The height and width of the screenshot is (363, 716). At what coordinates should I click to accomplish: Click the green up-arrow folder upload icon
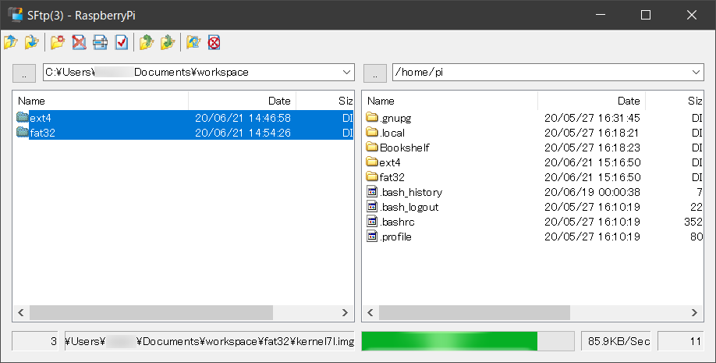(147, 42)
